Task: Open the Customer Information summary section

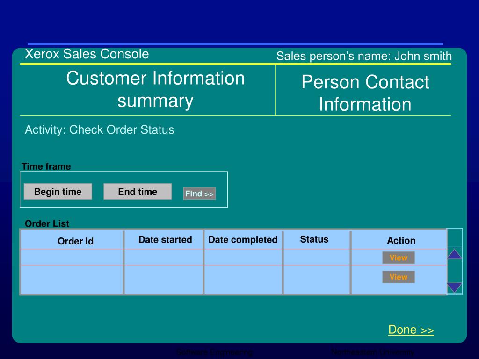Action: [155, 89]
